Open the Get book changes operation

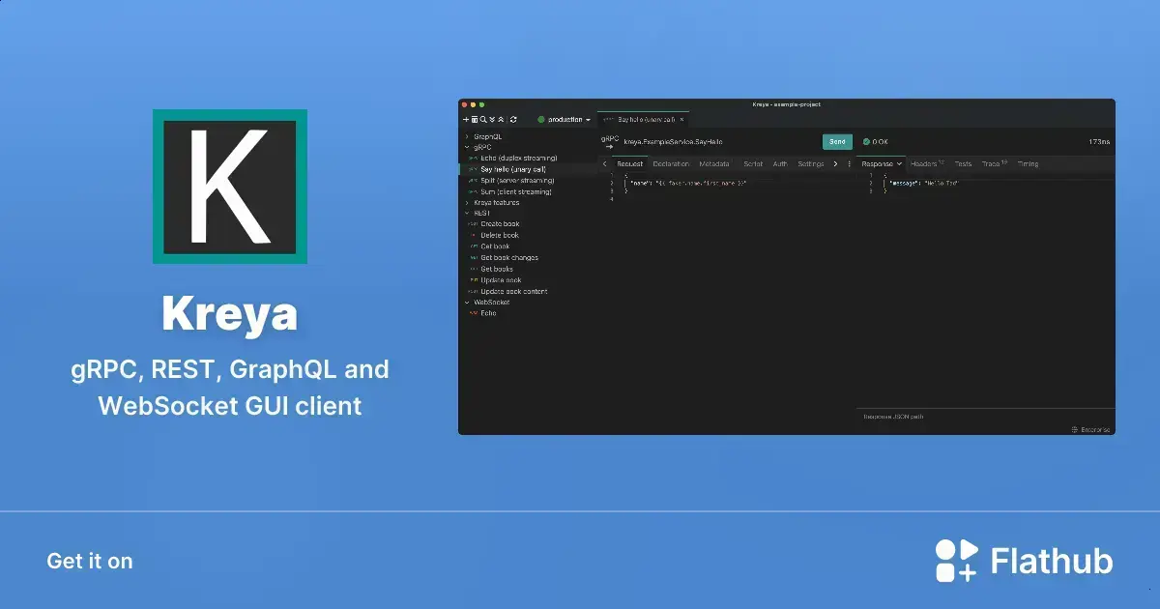[509, 258]
